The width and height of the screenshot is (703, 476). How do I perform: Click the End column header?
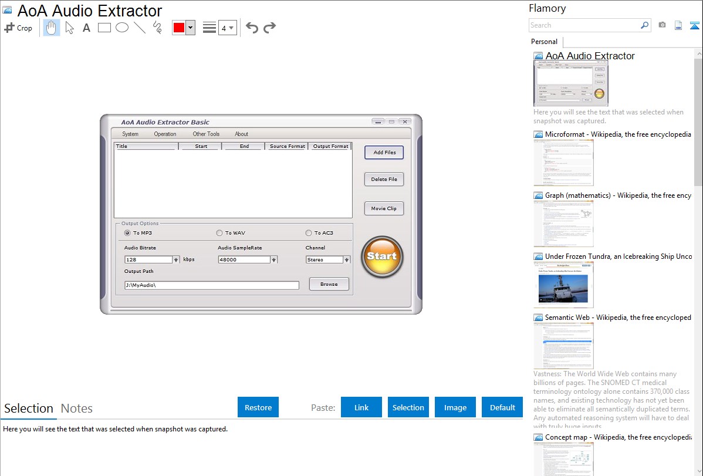244,146
